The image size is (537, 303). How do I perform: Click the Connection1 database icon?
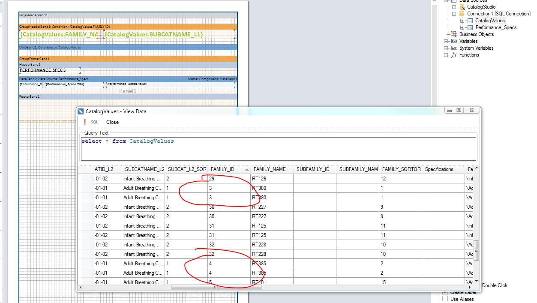tap(462, 14)
